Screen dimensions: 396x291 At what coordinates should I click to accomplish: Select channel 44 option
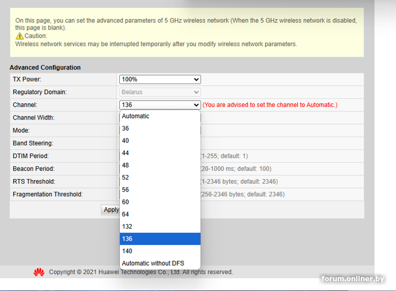(x=160, y=153)
